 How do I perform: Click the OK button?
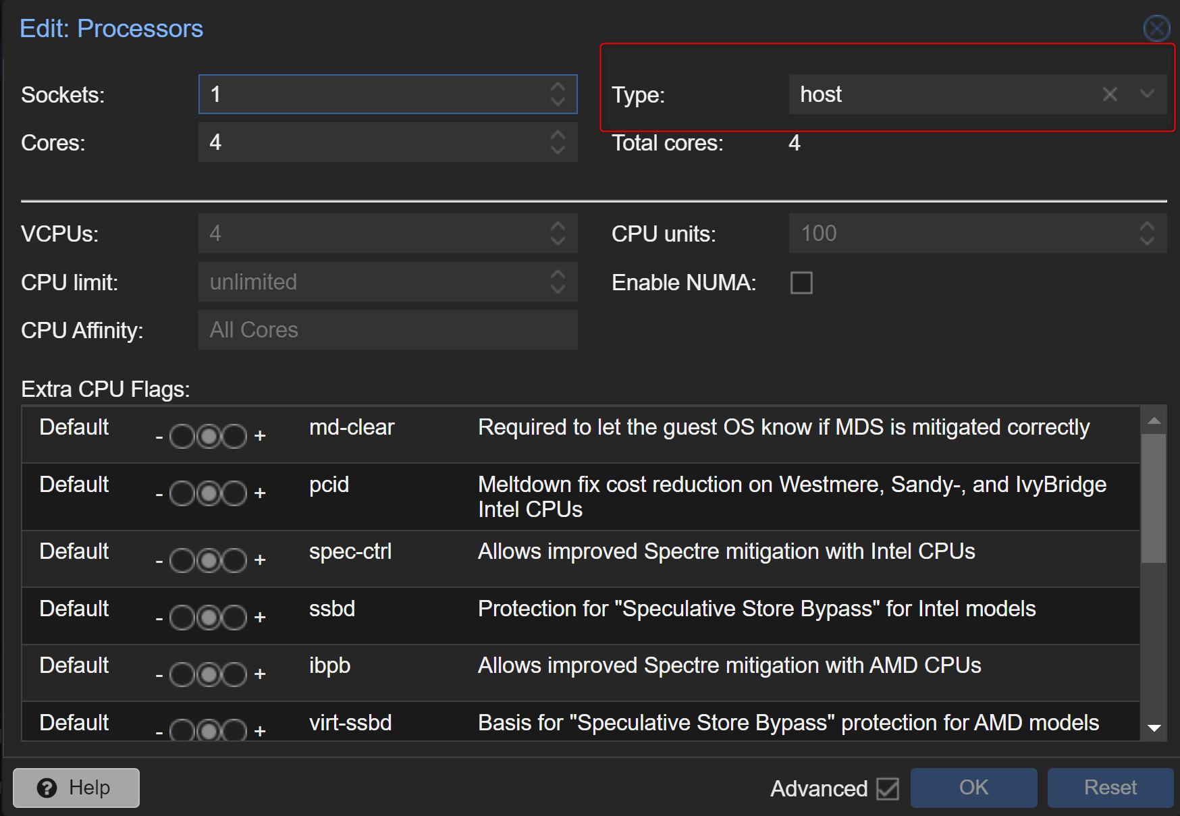pos(973,788)
